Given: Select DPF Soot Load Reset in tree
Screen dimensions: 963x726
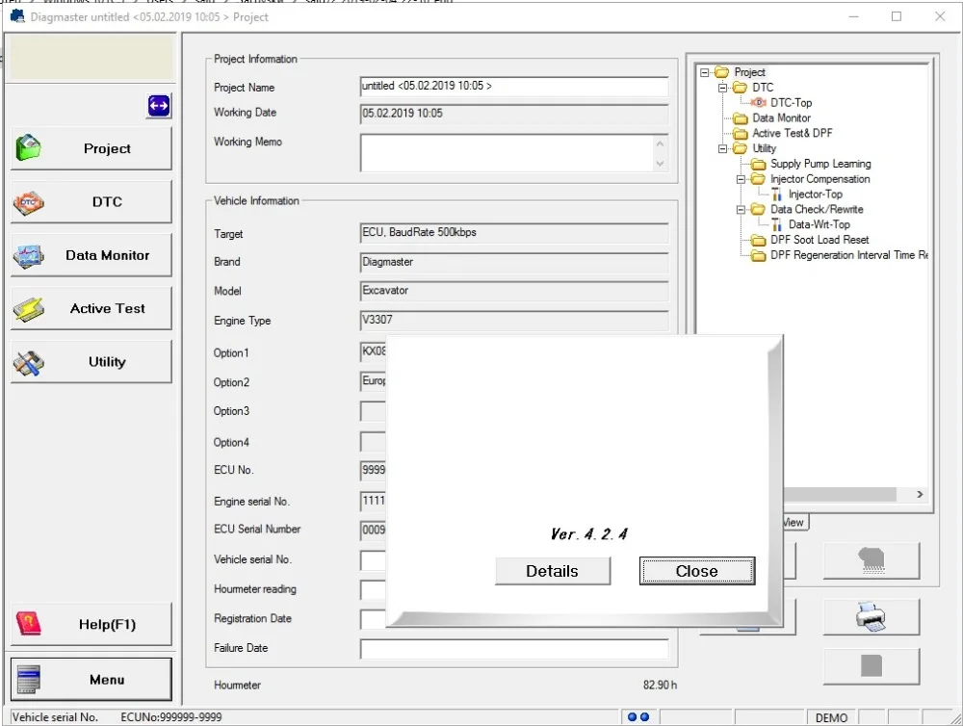Looking at the screenshot, I should coord(820,240).
